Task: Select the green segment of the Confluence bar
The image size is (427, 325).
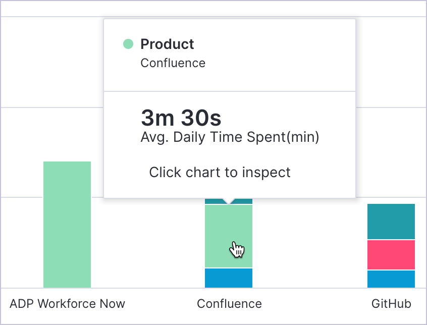Action: point(229,236)
